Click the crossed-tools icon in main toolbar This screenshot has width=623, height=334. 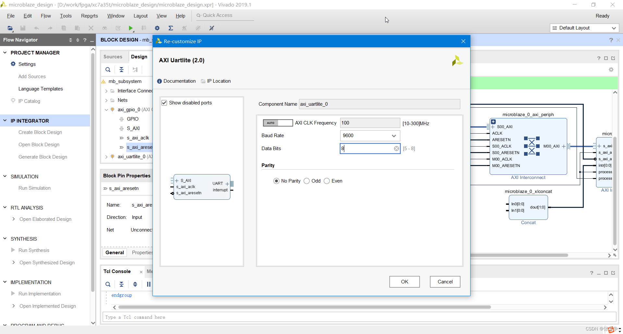(212, 28)
